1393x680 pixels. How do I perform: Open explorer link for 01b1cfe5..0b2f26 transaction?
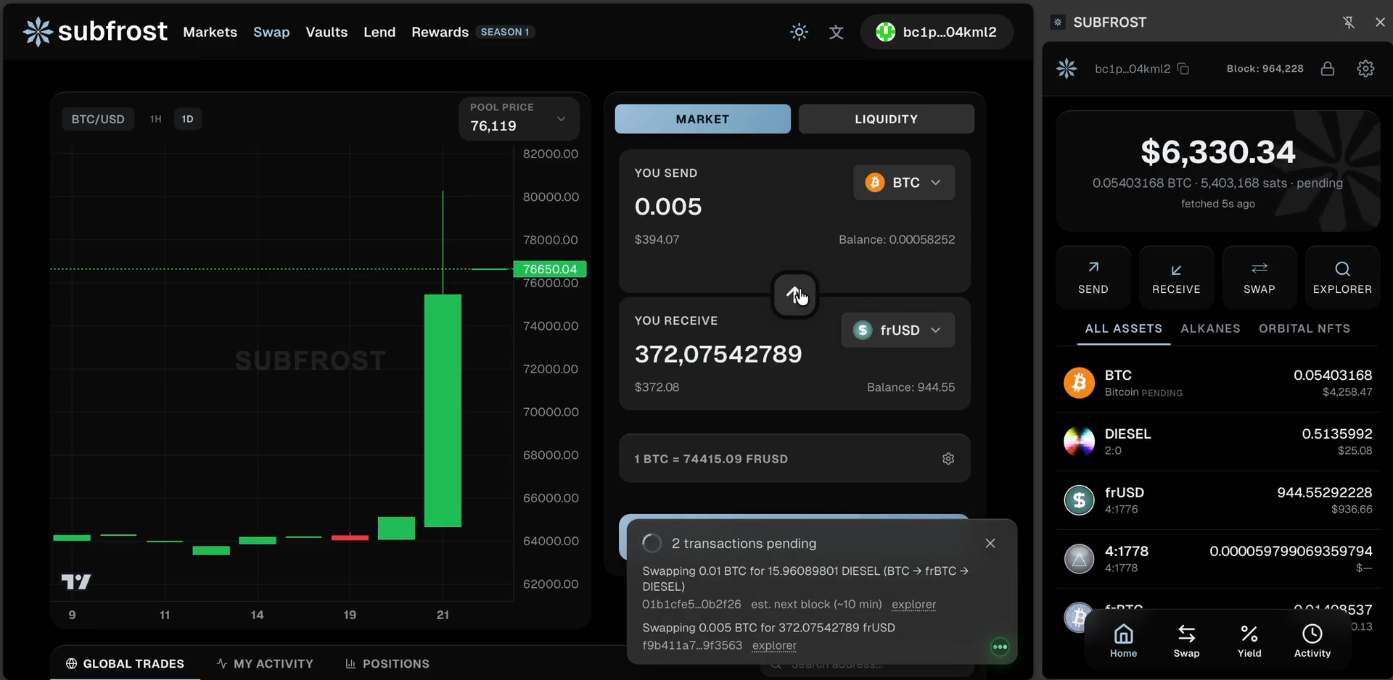pos(913,605)
